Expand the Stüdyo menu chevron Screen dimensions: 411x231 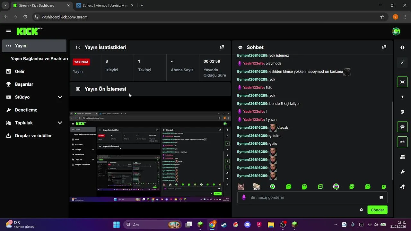[60, 97]
